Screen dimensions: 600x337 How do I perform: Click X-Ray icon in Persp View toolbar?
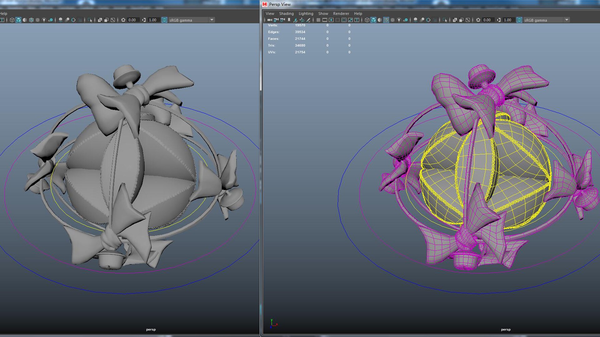point(455,20)
